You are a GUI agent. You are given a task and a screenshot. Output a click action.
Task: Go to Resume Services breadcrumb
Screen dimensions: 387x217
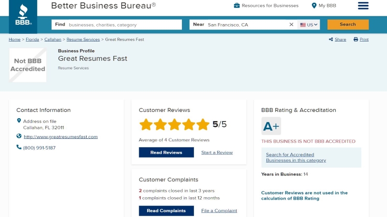(x=83, y=40)
